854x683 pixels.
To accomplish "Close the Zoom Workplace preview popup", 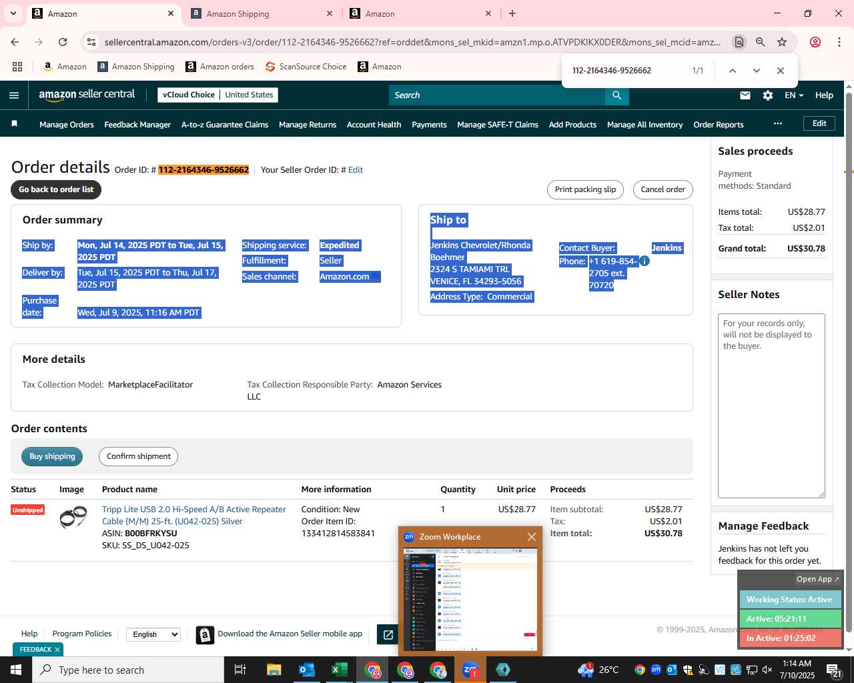I will (x=532, y=537).
